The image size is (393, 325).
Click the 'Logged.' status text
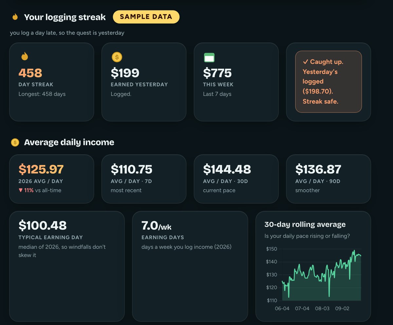coord(121,94)
